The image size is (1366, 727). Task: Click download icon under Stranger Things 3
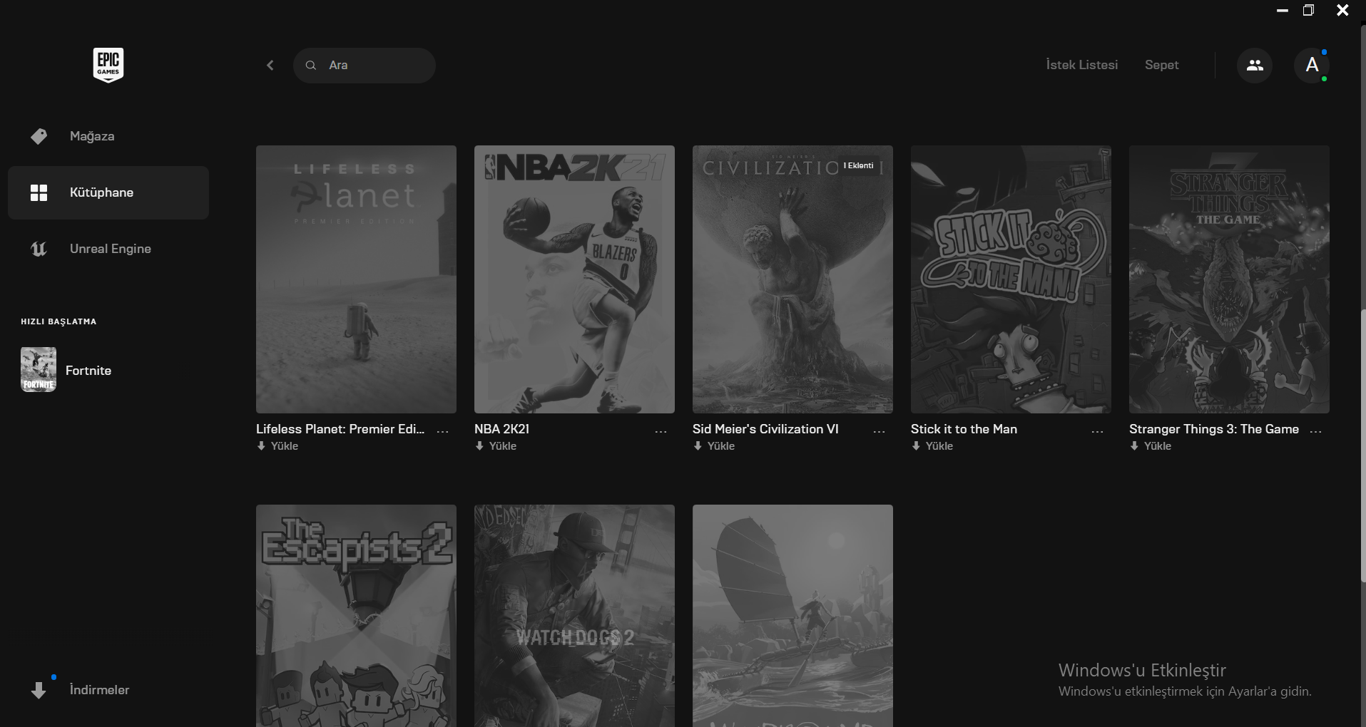[x=1134, y=446]
